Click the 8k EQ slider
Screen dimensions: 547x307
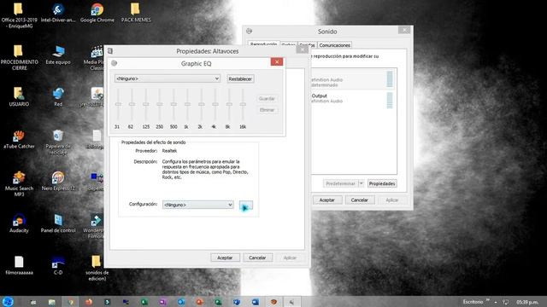coord(229,104)
